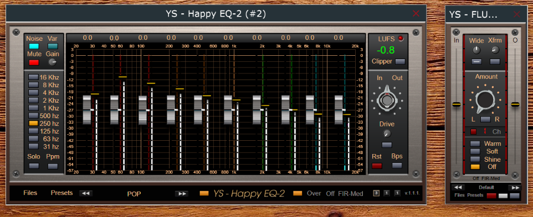Image resolution: width=533 pixels, height=217 pixels.
Task: Go to next preset in FLU window
Action: pyautogui.click(x=515, y=188)
